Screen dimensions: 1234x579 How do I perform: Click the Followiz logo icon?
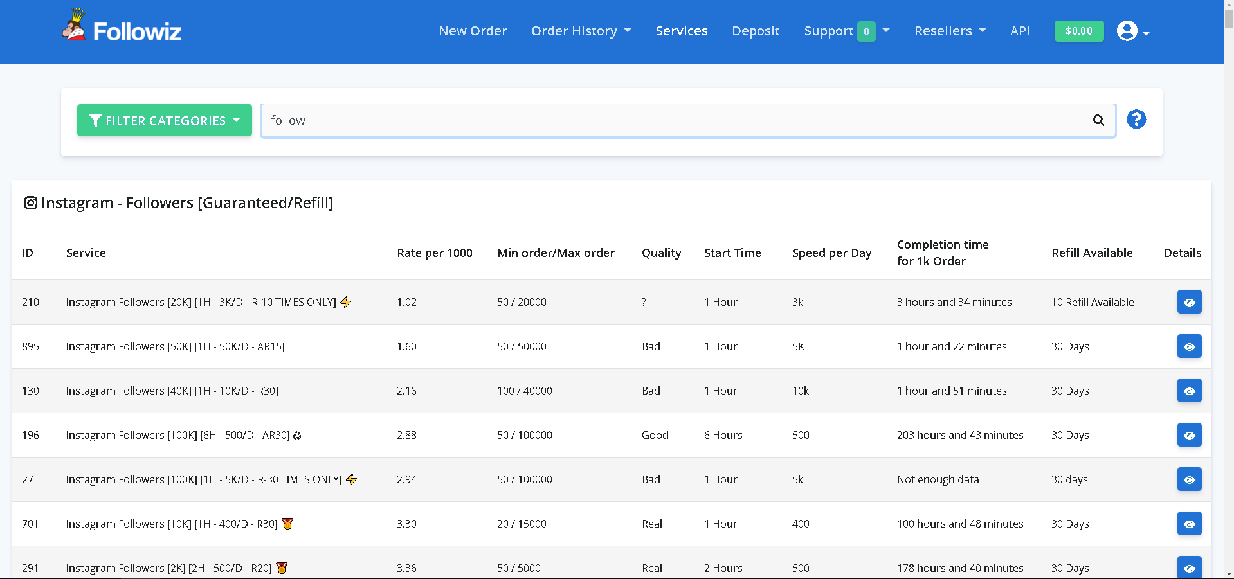click(74, 26)
